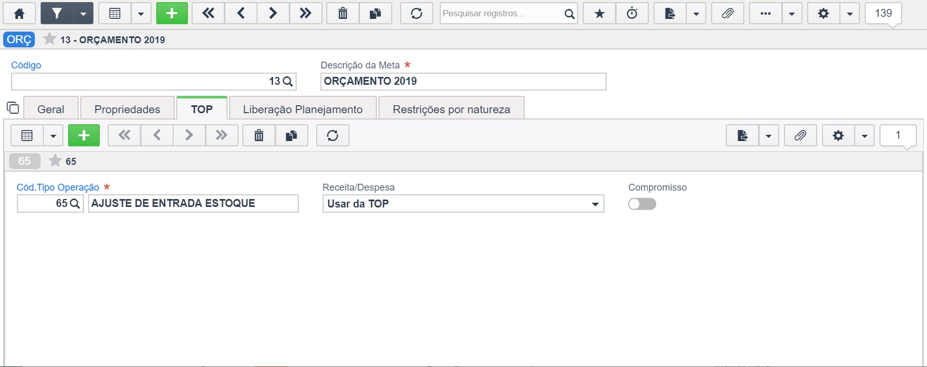The height and width of the screenshot is (367, 927).
Task: Click the 139 record counter
Action: click(884, 14)
